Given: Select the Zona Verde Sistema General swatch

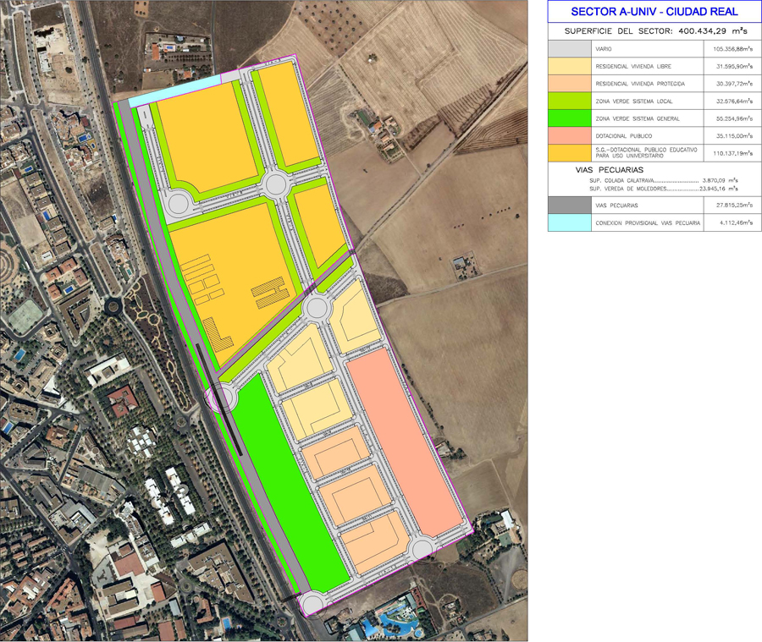Looking at the screenshot, I should pos(570,118).
